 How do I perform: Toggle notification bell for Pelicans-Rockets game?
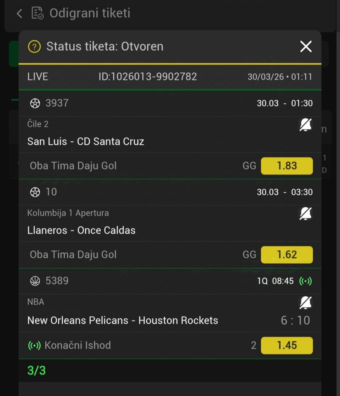[x=305, y=302]
